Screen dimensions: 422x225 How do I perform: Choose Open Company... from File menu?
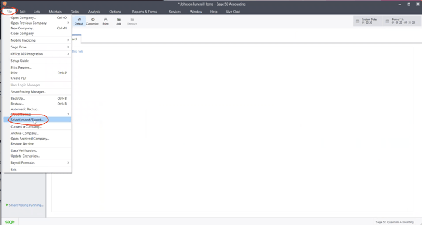(37, 18)
